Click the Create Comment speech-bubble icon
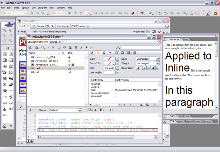Screen dimensions: 220x152 (64, 47)
